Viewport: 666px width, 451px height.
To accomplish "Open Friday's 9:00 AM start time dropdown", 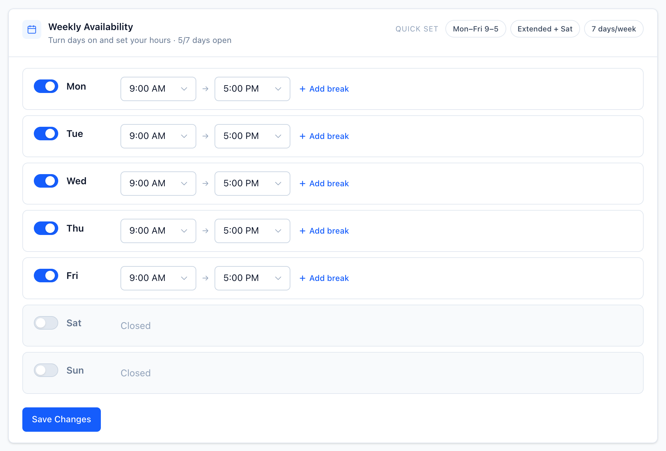I will click(x=158, y=278).
